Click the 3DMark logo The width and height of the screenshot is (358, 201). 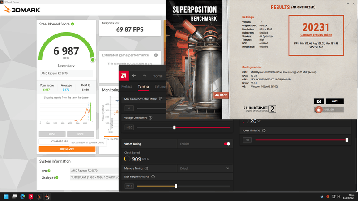[22, 9]
